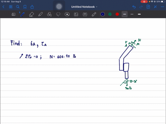Choose the dark blue pen color
The width and height of the screenshot is (166, 124).
pyautogui.click(x=103, y=14)
